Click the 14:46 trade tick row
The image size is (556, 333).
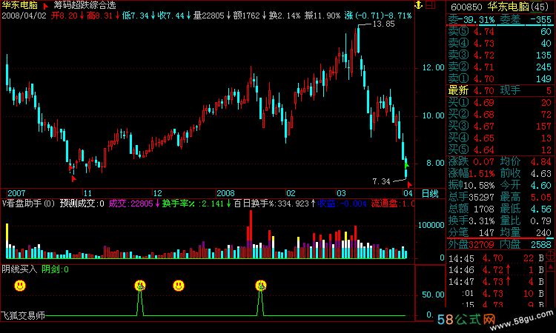(x=496, y=270)
